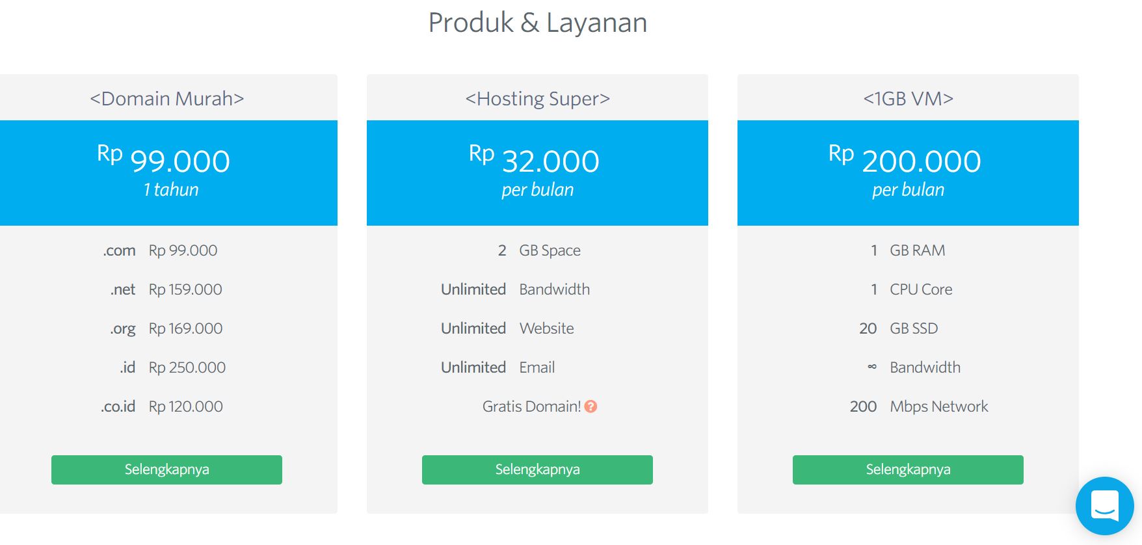The width and height of the screenshot is (1142, 545).
Task: Click the question mark icon beside Gratis Domain
Action: [x=591, y=406]
